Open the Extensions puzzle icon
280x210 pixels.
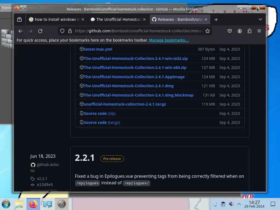point(249,31)
